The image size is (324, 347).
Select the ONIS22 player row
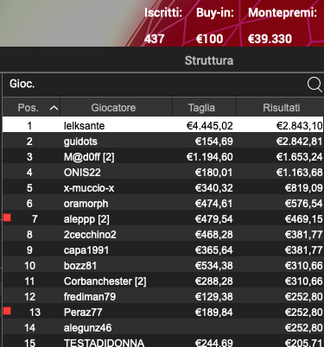[x=163, y=173]
